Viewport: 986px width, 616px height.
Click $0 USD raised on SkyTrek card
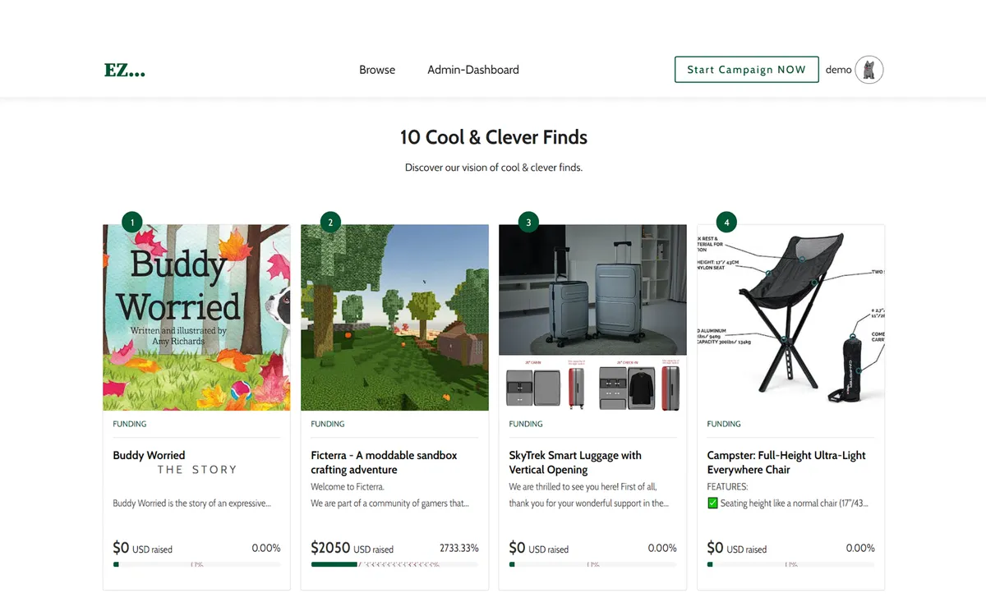pyautogui.click(x=538, y=548)
